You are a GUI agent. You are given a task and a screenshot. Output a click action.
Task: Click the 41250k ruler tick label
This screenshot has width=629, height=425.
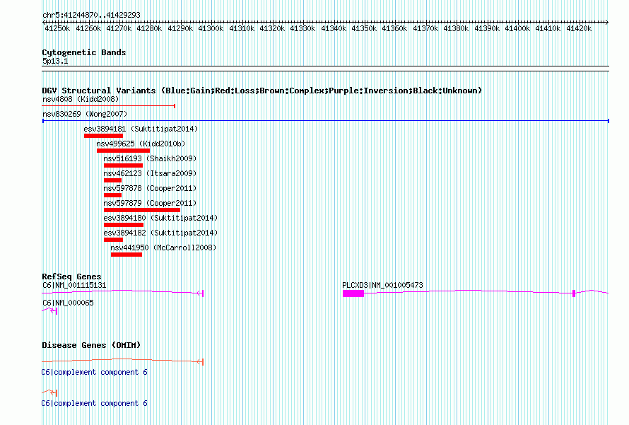click(57, 29)
